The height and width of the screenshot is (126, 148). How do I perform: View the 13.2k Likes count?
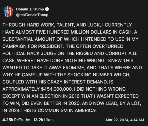click(x=38, y=120)
